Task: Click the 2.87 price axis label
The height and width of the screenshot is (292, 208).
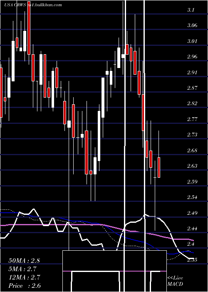Action: point(192,88)
